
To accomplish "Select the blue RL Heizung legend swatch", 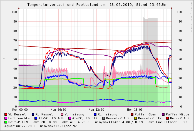I will click(x=94, y=114).
